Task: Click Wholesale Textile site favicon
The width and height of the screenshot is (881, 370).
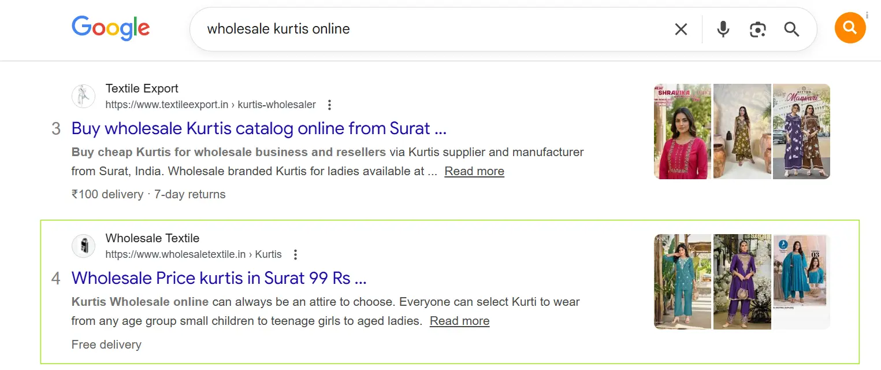Action: (x=83, y=246)
